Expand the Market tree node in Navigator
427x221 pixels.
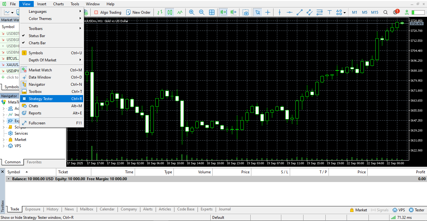[4, 140]
